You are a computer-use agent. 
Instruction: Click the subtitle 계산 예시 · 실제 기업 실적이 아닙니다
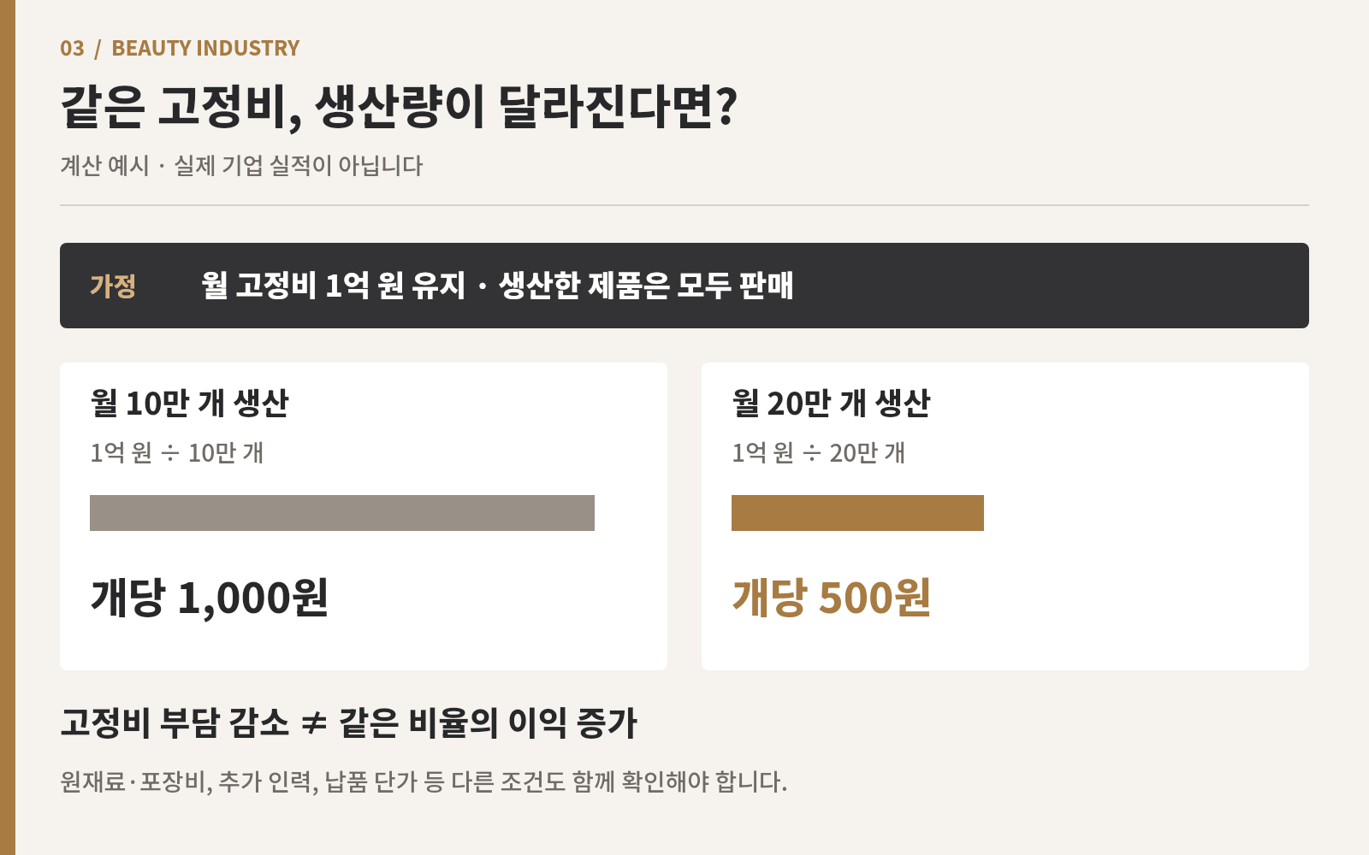[x=241, y=165]
